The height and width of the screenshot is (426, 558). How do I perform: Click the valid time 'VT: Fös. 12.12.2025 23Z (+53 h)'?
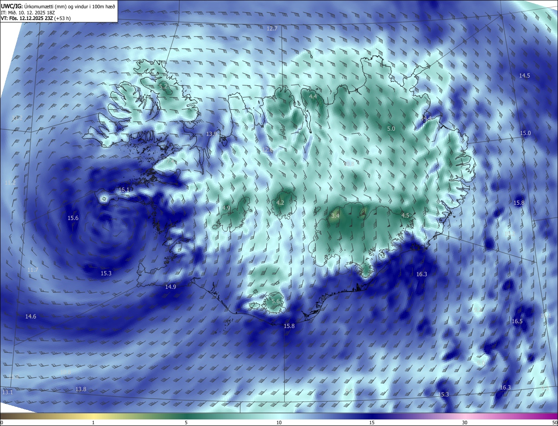click(36, 18)
